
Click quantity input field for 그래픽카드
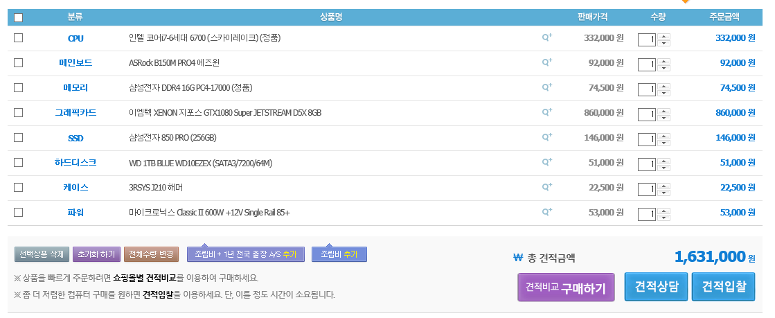coord(647,115)
